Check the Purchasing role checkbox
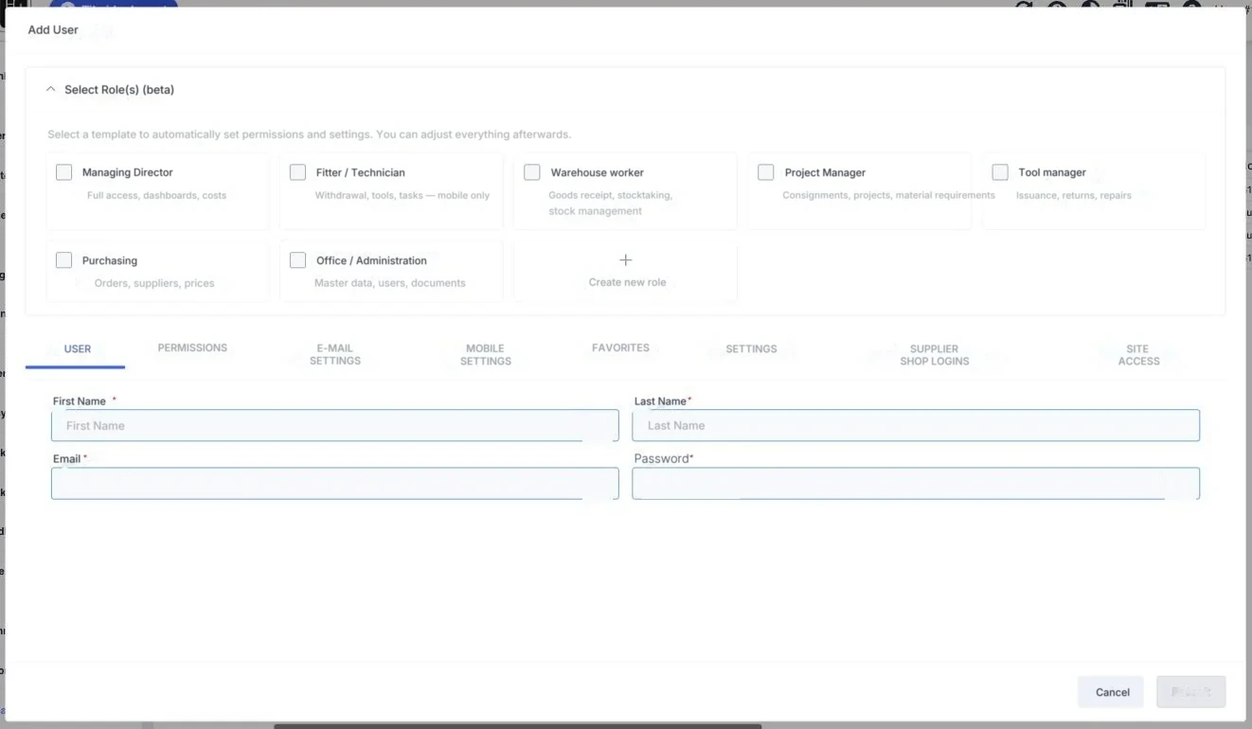 (64, 260)
